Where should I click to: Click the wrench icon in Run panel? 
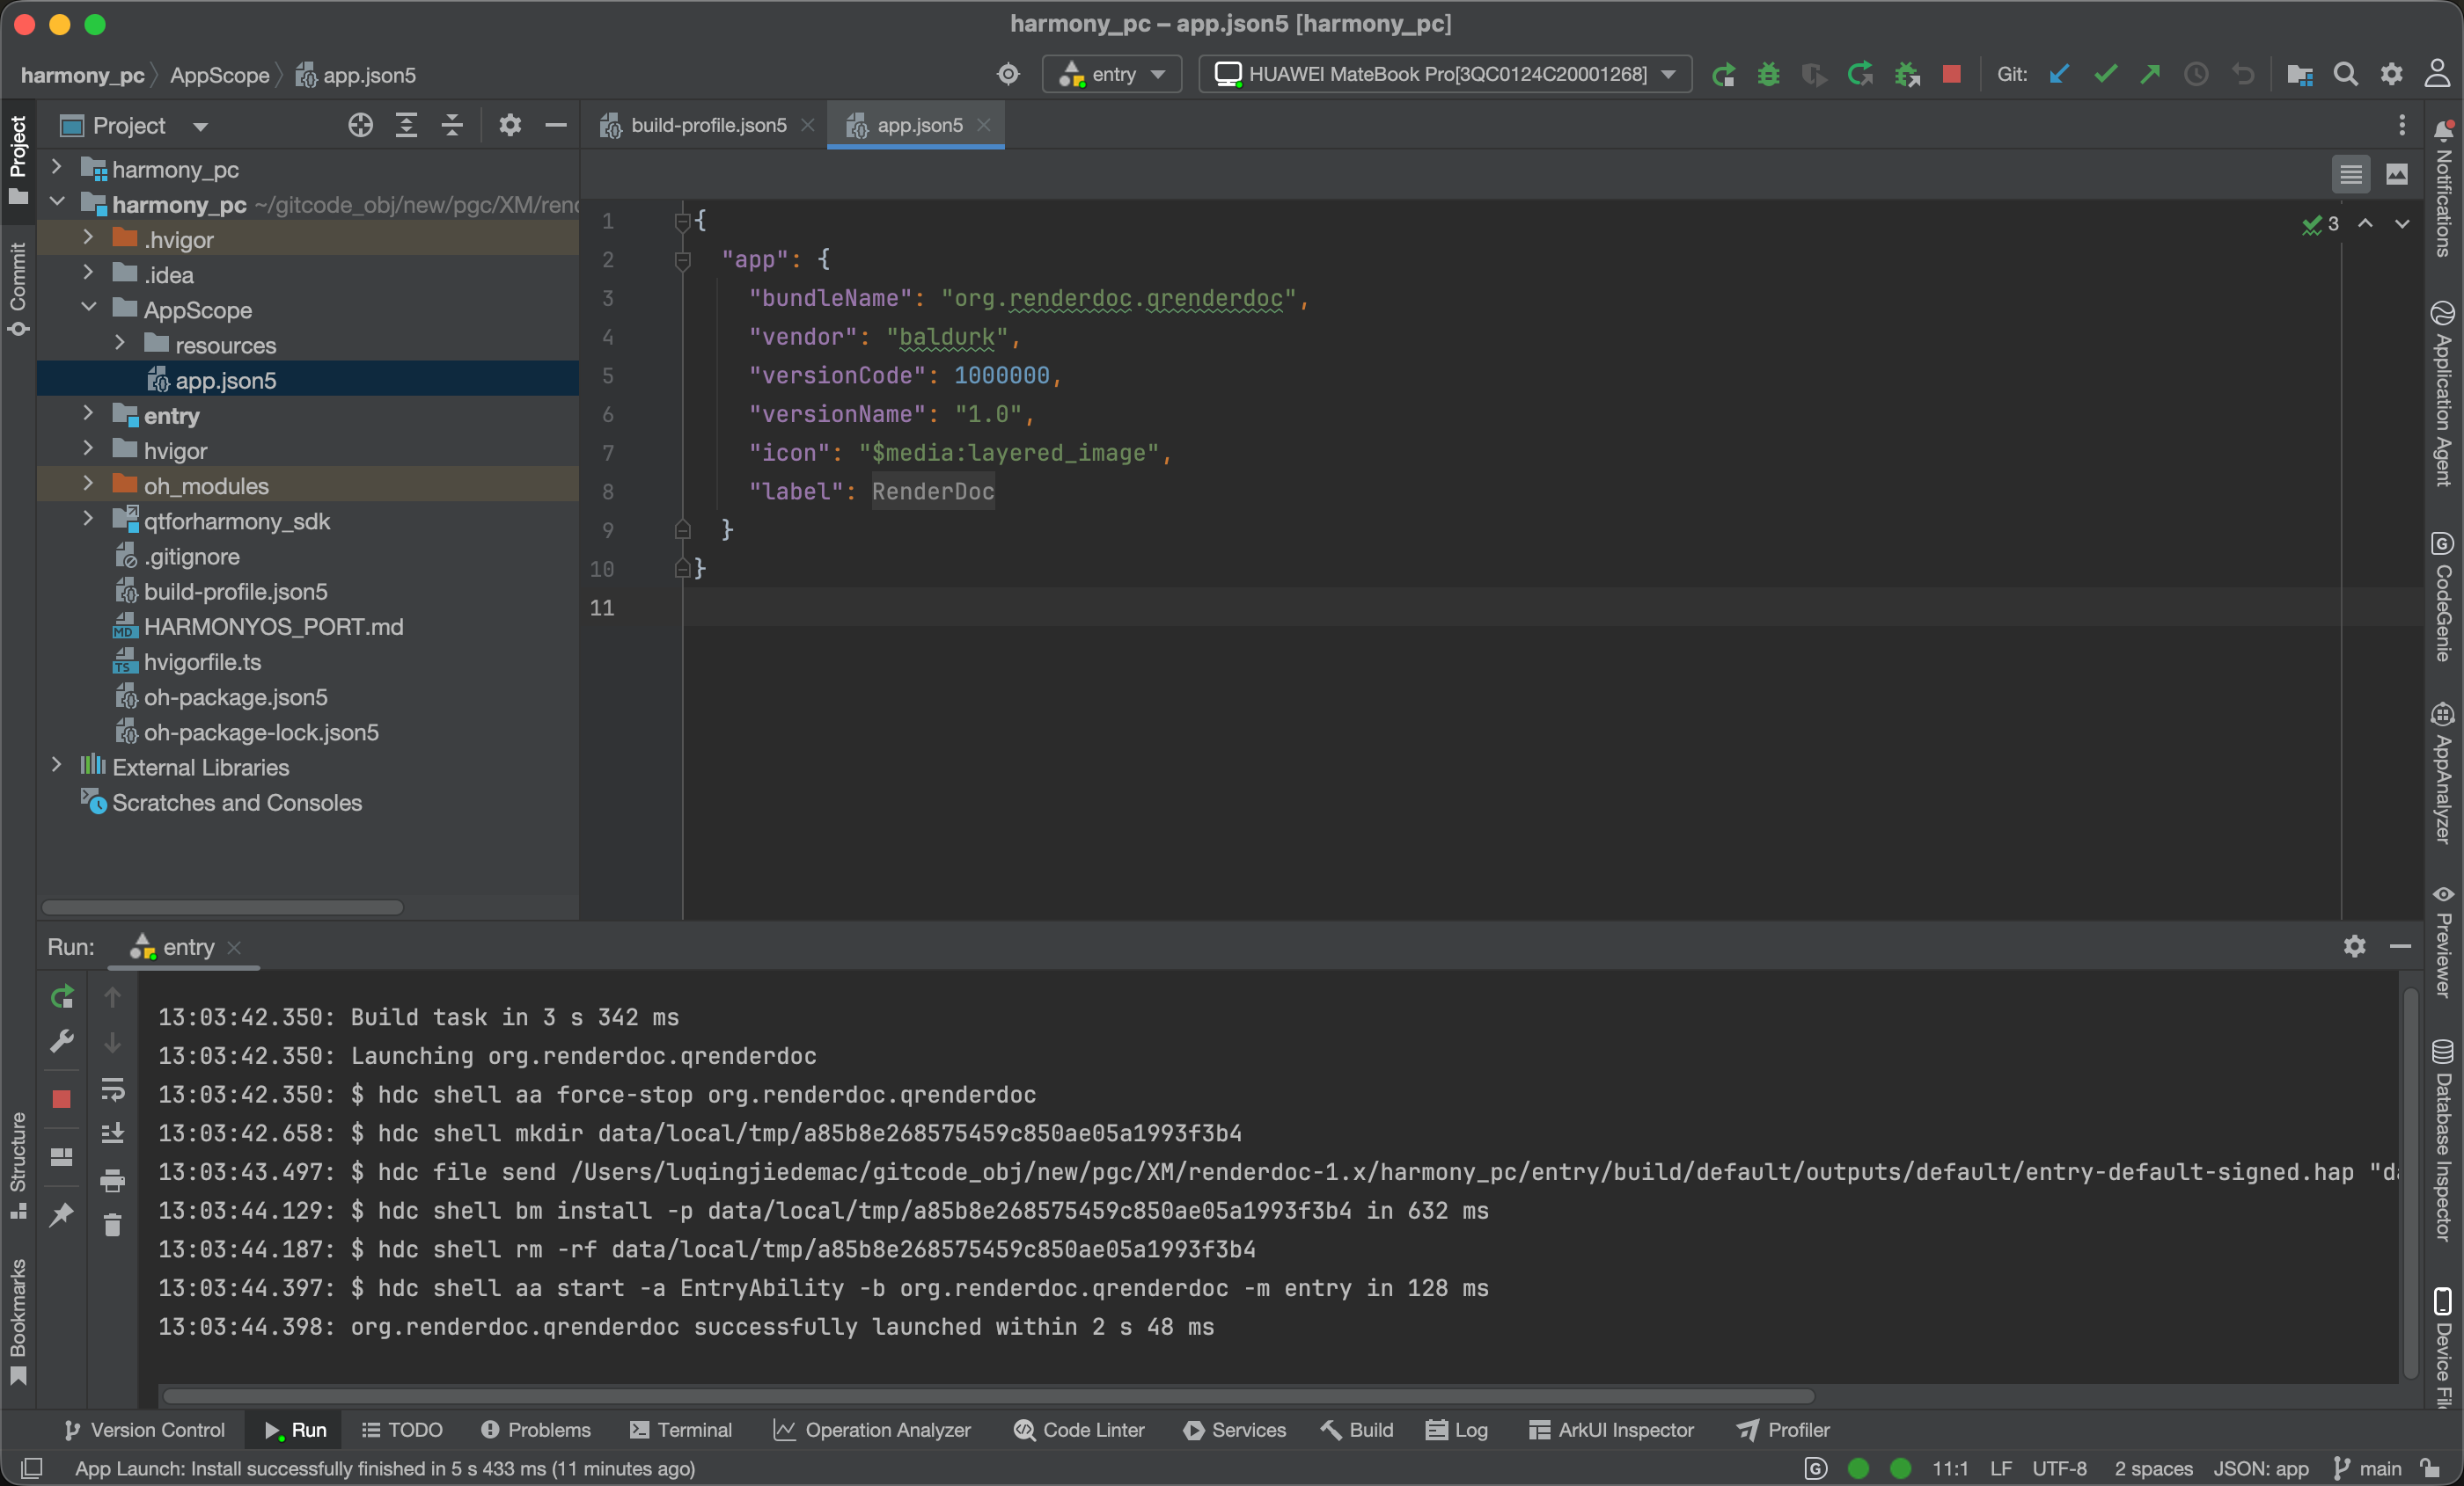click(x=62, y=1042)
